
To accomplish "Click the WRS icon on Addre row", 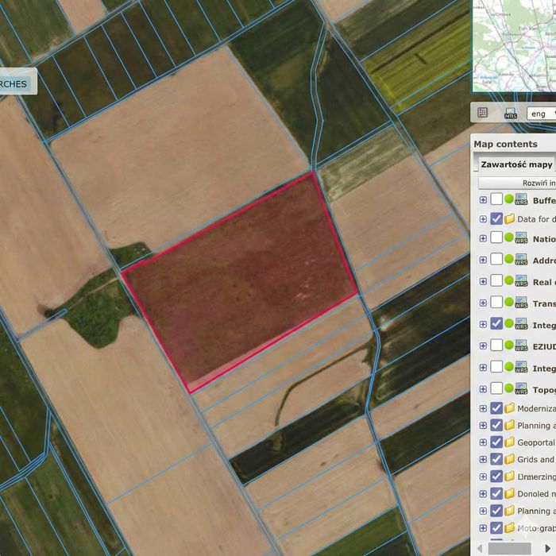I will tap(521, 259).
